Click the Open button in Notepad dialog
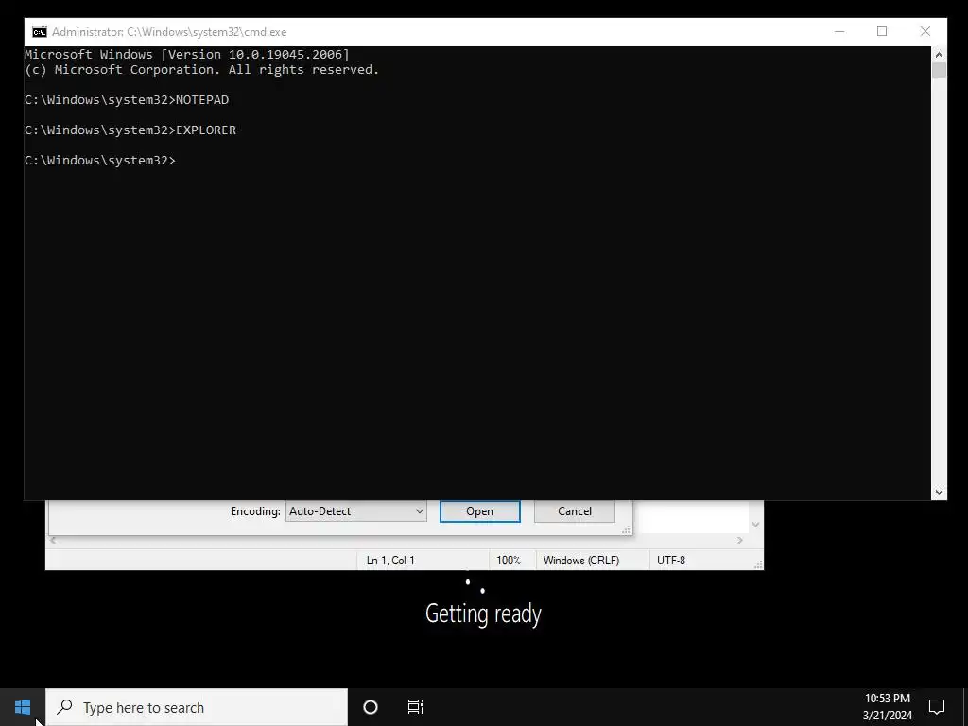 (479, 511)
